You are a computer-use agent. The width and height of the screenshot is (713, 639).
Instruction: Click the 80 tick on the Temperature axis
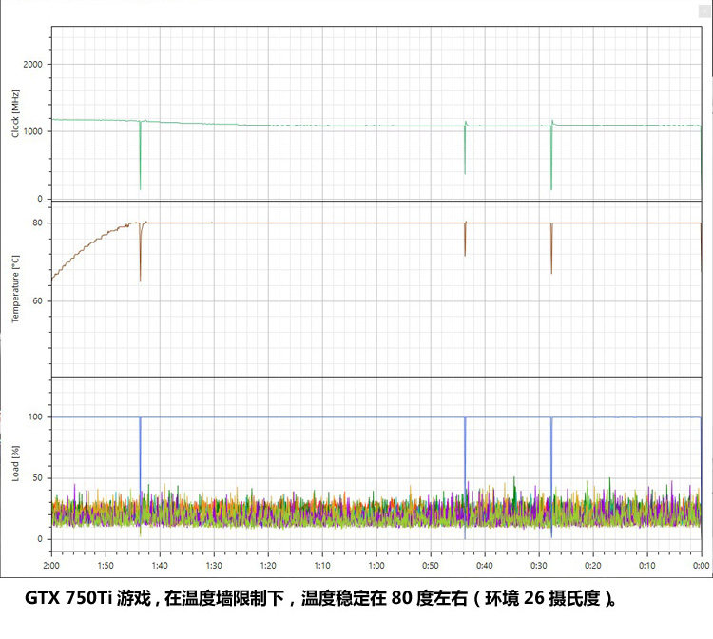pyautogui.click(x=37, y=223)
